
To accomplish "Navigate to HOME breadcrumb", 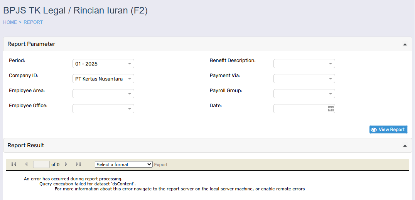I will pos(10,22).
